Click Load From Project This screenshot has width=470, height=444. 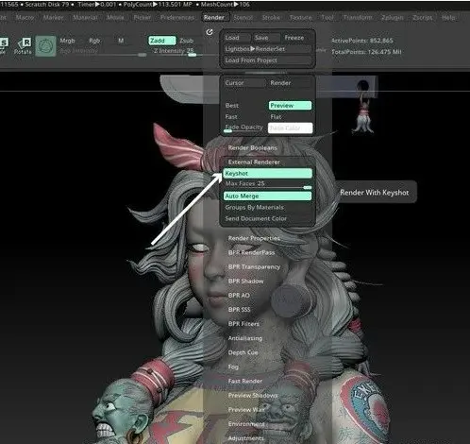tap(268, 60)
